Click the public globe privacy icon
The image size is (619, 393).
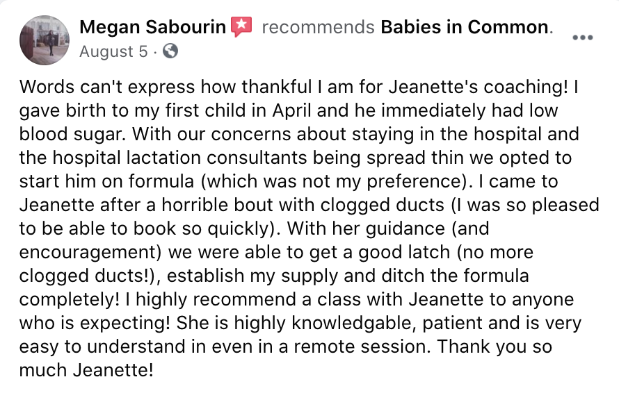point(170,51)
